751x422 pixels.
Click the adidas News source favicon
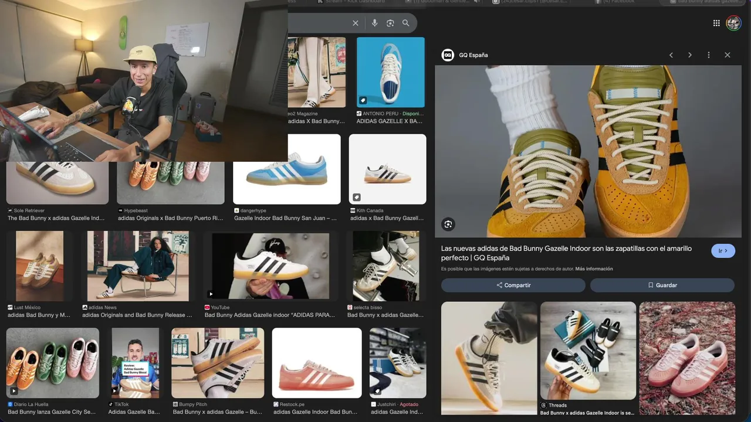(x=84, y=307)
